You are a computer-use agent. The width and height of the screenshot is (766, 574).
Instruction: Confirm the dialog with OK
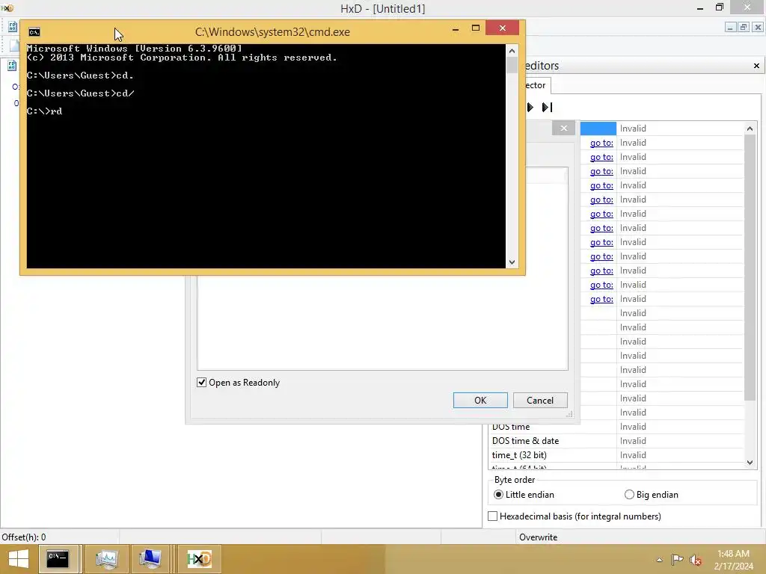(480, 401)
